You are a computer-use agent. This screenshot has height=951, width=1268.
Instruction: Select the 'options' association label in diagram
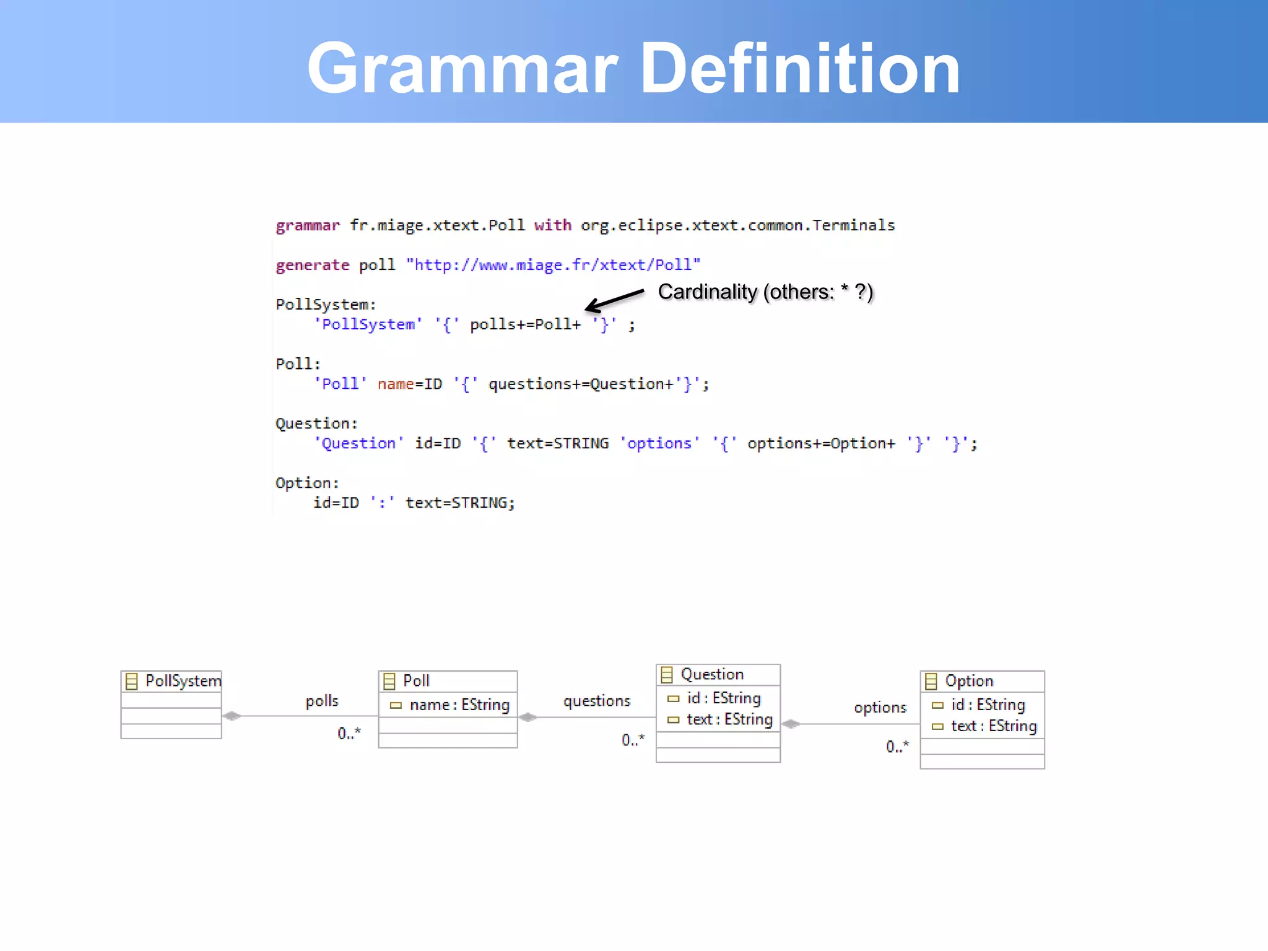(880, 708)
